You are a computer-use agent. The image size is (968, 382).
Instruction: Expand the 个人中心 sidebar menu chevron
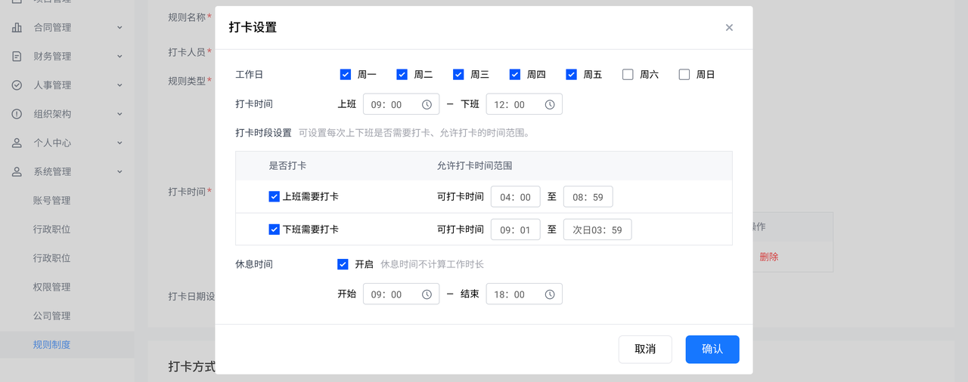coord(119,143)
